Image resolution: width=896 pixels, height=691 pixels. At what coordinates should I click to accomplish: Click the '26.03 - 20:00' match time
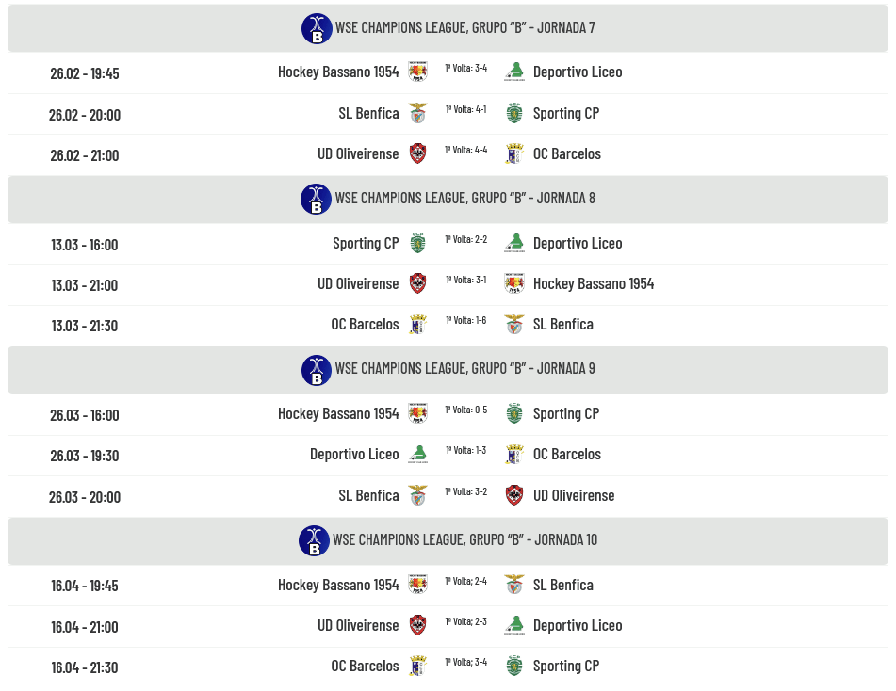85,497
